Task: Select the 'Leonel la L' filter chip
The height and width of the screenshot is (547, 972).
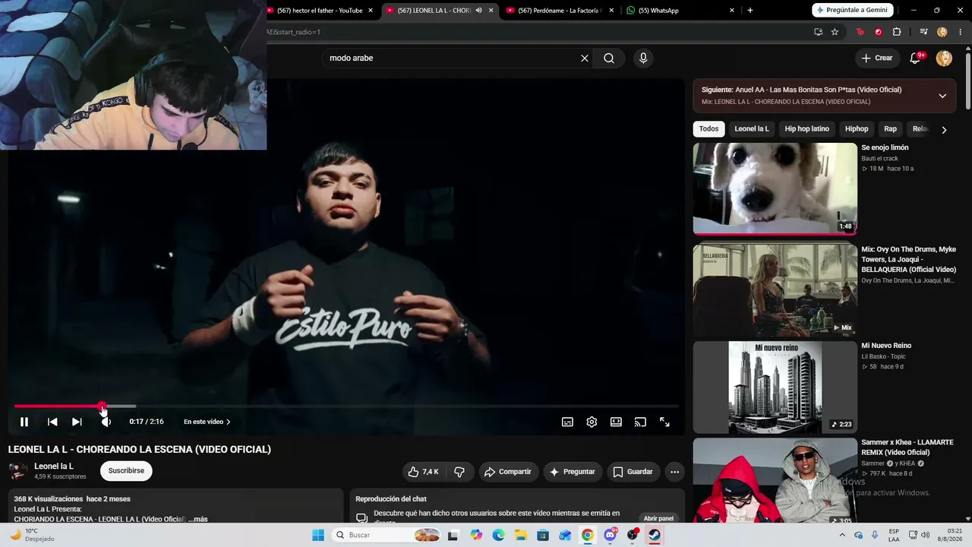Action: pyautogui.click(x=752, y=129)
